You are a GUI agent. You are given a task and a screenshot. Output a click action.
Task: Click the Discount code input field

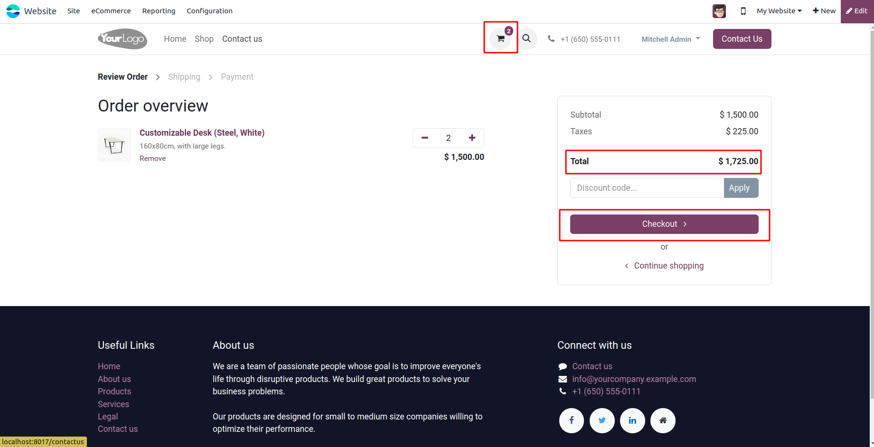point(647,188)
